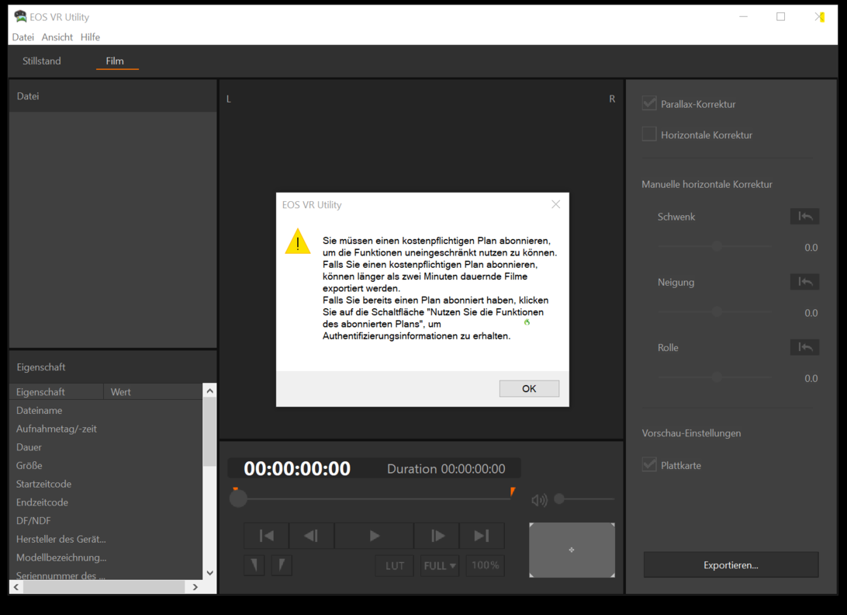
Task: Click the Exportieren button
Action: (x=731, y=565)
